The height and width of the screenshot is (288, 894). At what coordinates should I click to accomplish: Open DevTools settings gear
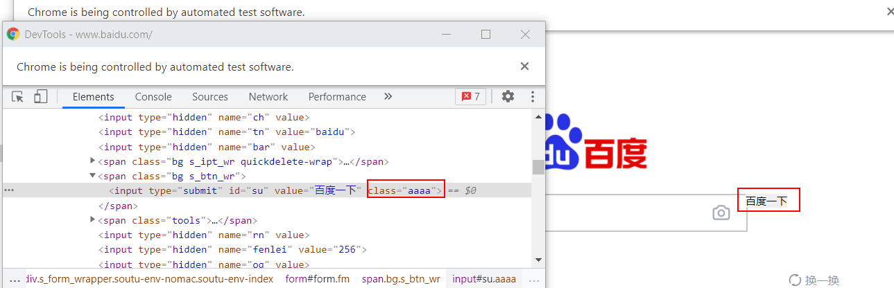pyautogui.click(x=508, y=97)
